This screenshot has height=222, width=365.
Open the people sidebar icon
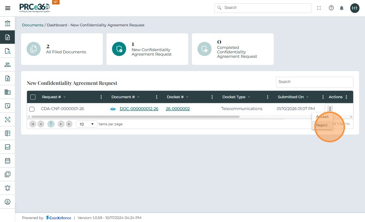7,64
